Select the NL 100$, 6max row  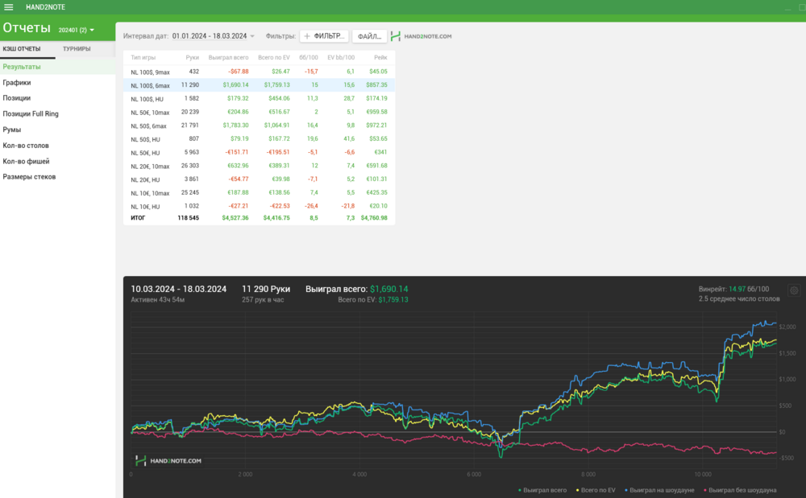click(x=259, y=85)
